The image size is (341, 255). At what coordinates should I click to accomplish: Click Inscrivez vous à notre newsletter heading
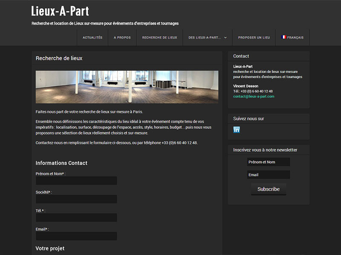pos(265,150)
